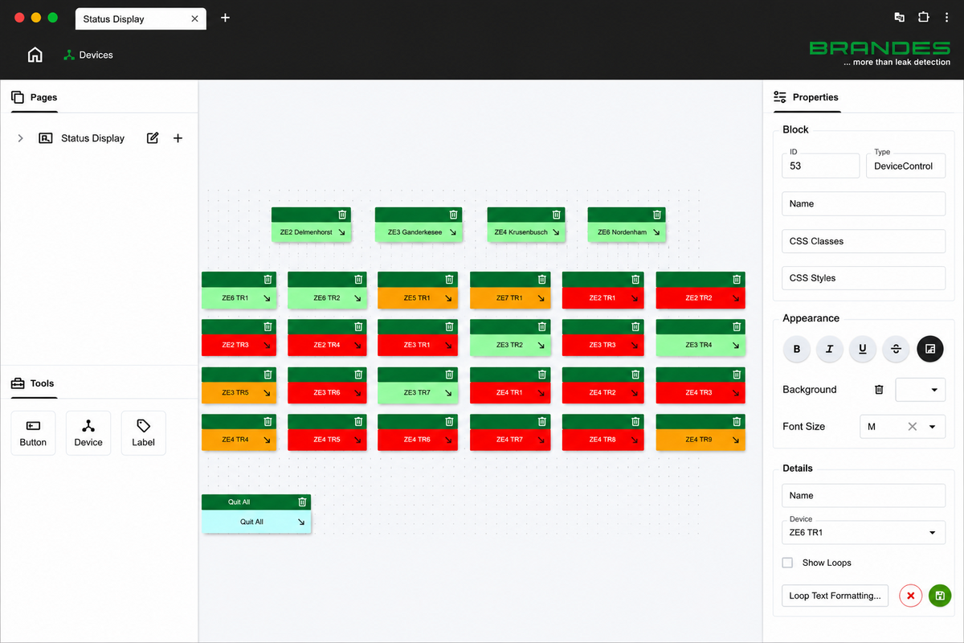Delete the ZE2 Delmenhorst block via trash icon
The image size is (964, 643).
pyautogui.click(x=342, y=215)
